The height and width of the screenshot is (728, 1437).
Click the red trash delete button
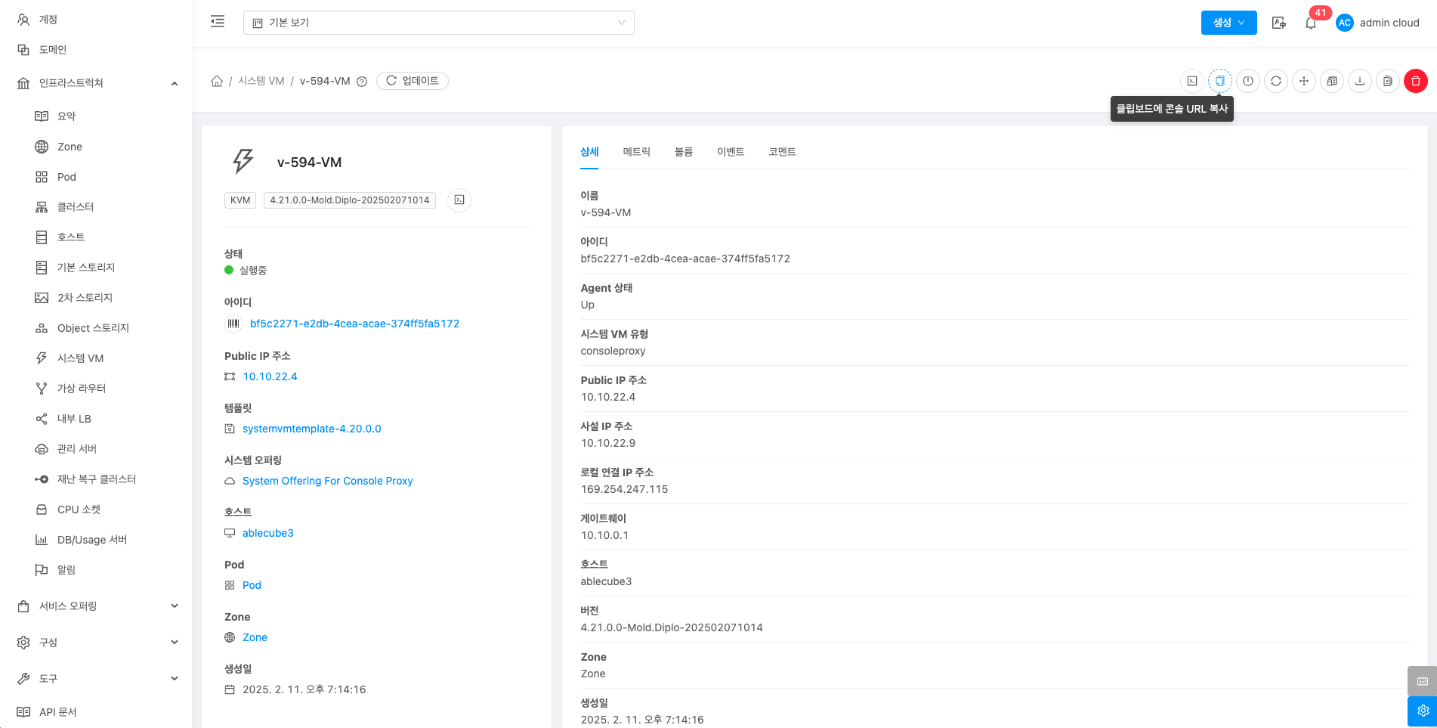1415,81
